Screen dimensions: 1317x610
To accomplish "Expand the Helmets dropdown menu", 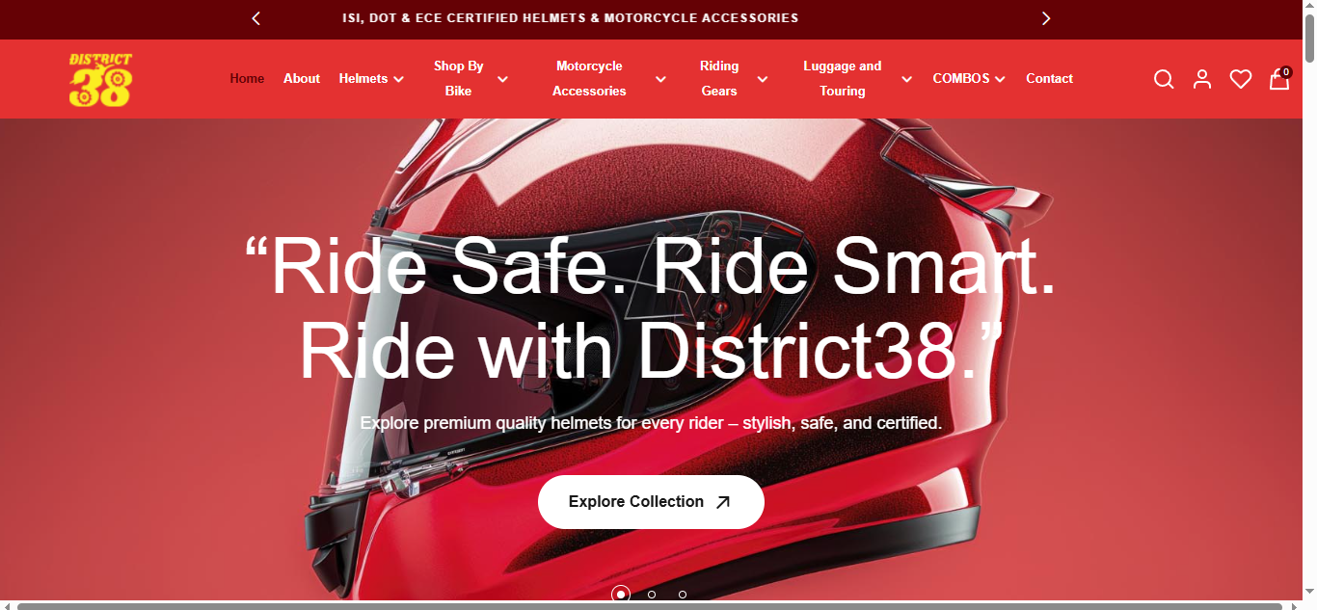I will pos(371,79).
